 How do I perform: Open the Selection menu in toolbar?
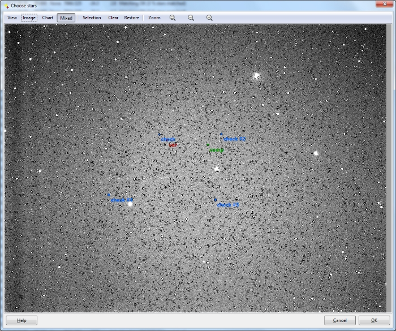pos(92,18)
